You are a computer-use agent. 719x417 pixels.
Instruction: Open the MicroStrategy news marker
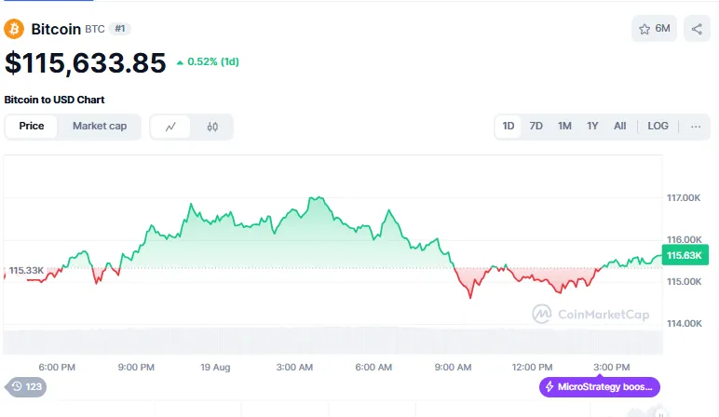599,386
